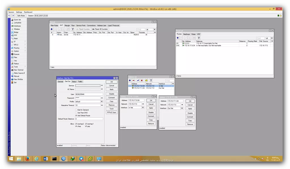
Task: Launch Firefox from the Windows taskbar
Action: (x=27, y=159)
